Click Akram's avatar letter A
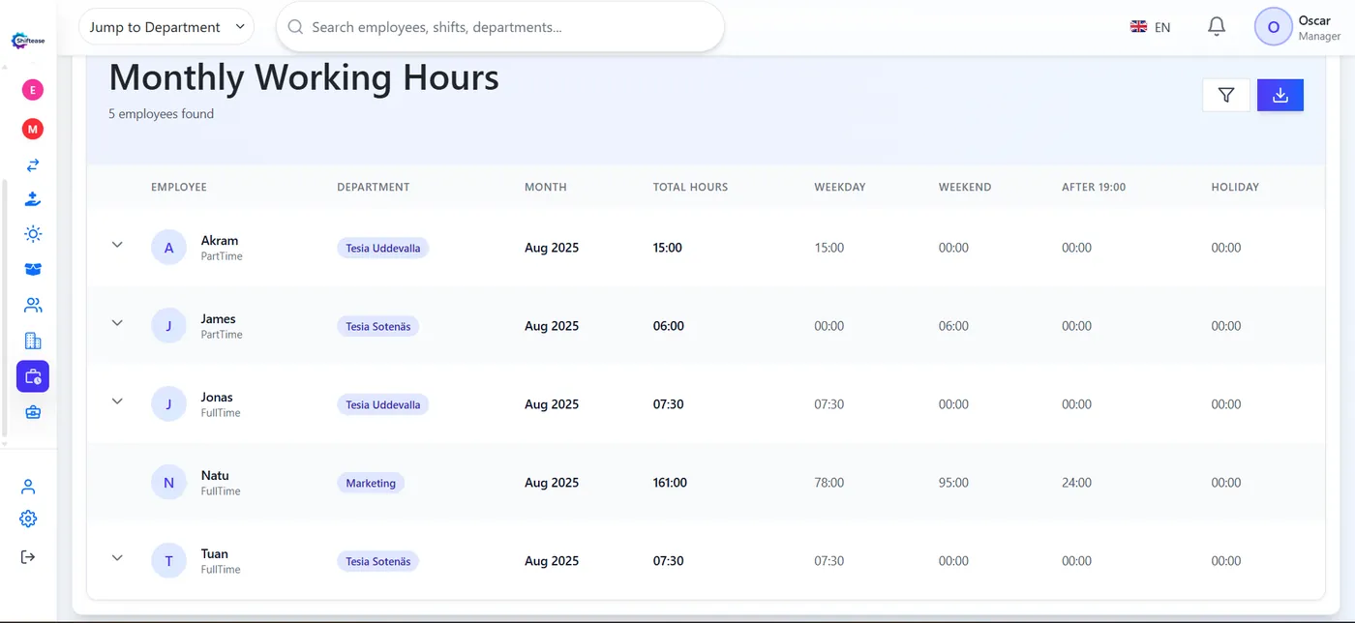Screen dimensions: 1355x623 coord(168,248)
